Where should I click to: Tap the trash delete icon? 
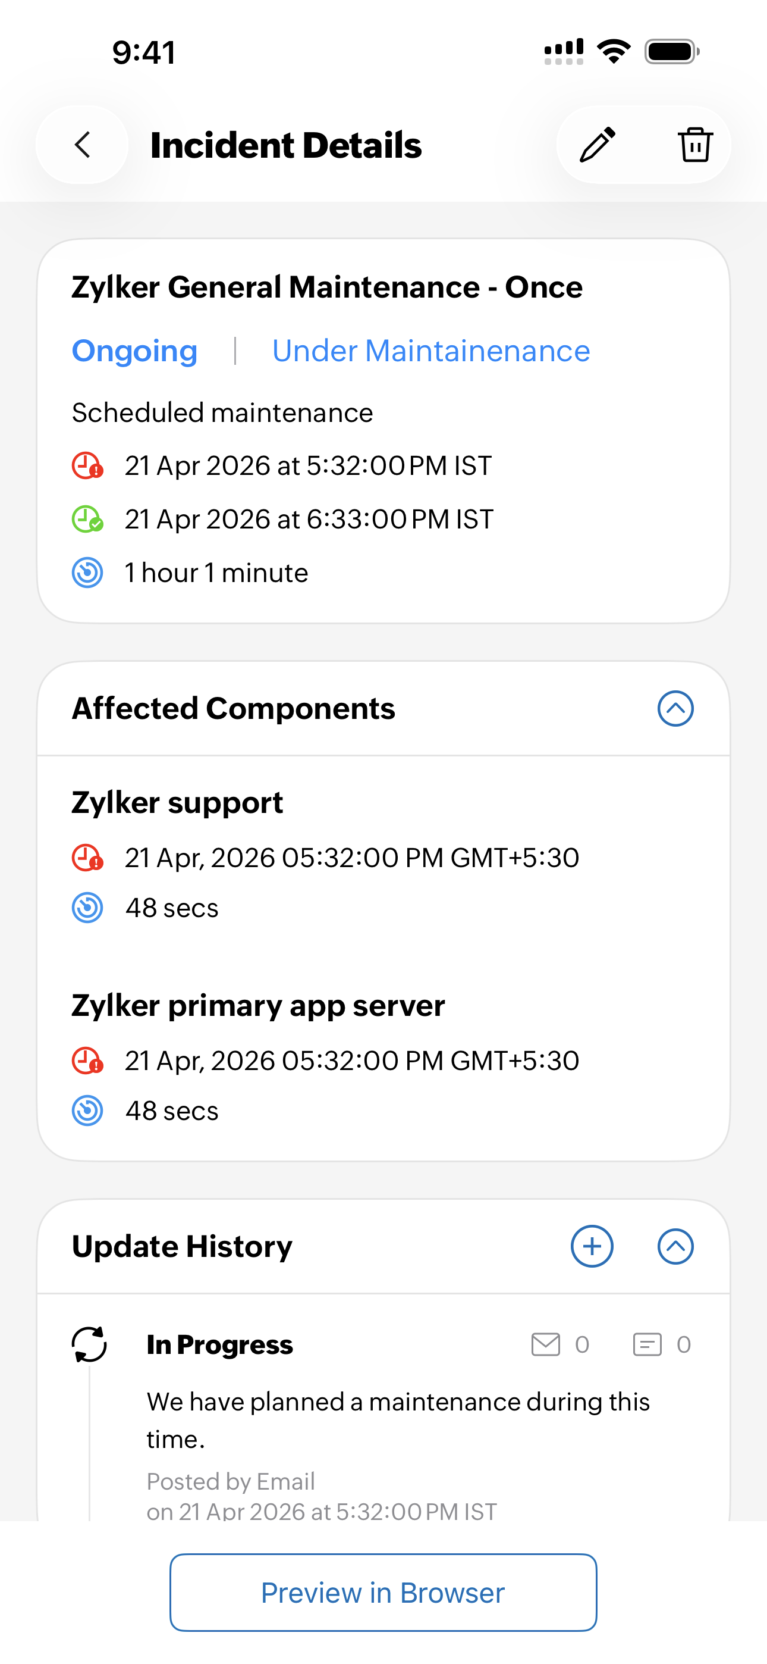694,145
